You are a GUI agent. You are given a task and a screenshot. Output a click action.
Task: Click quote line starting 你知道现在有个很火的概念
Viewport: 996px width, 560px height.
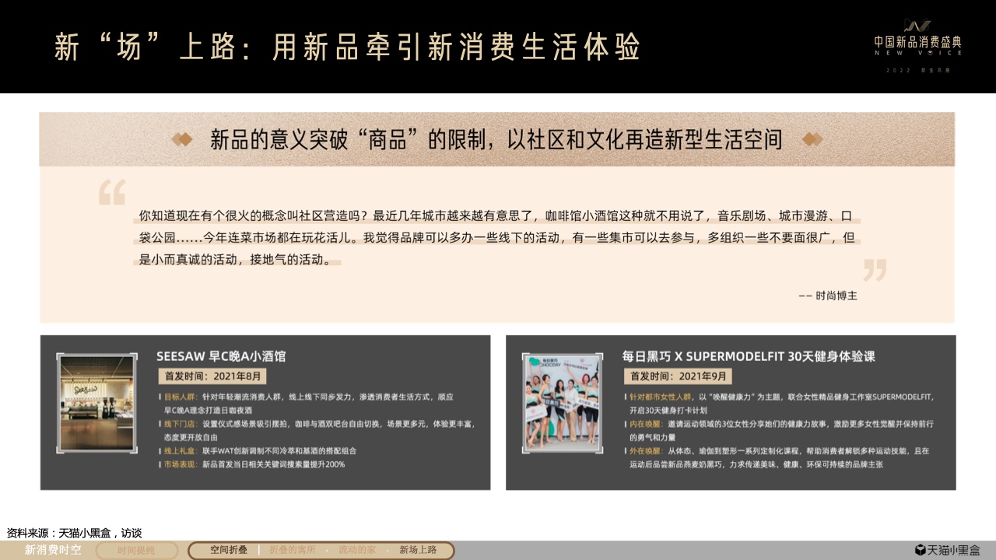[x=496, y=216]
